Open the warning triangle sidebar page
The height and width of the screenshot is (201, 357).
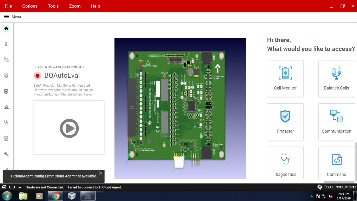[6, 107]
